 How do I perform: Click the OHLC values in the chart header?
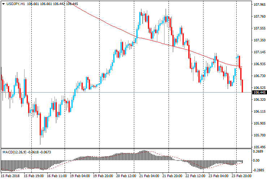tap(52, 4)
